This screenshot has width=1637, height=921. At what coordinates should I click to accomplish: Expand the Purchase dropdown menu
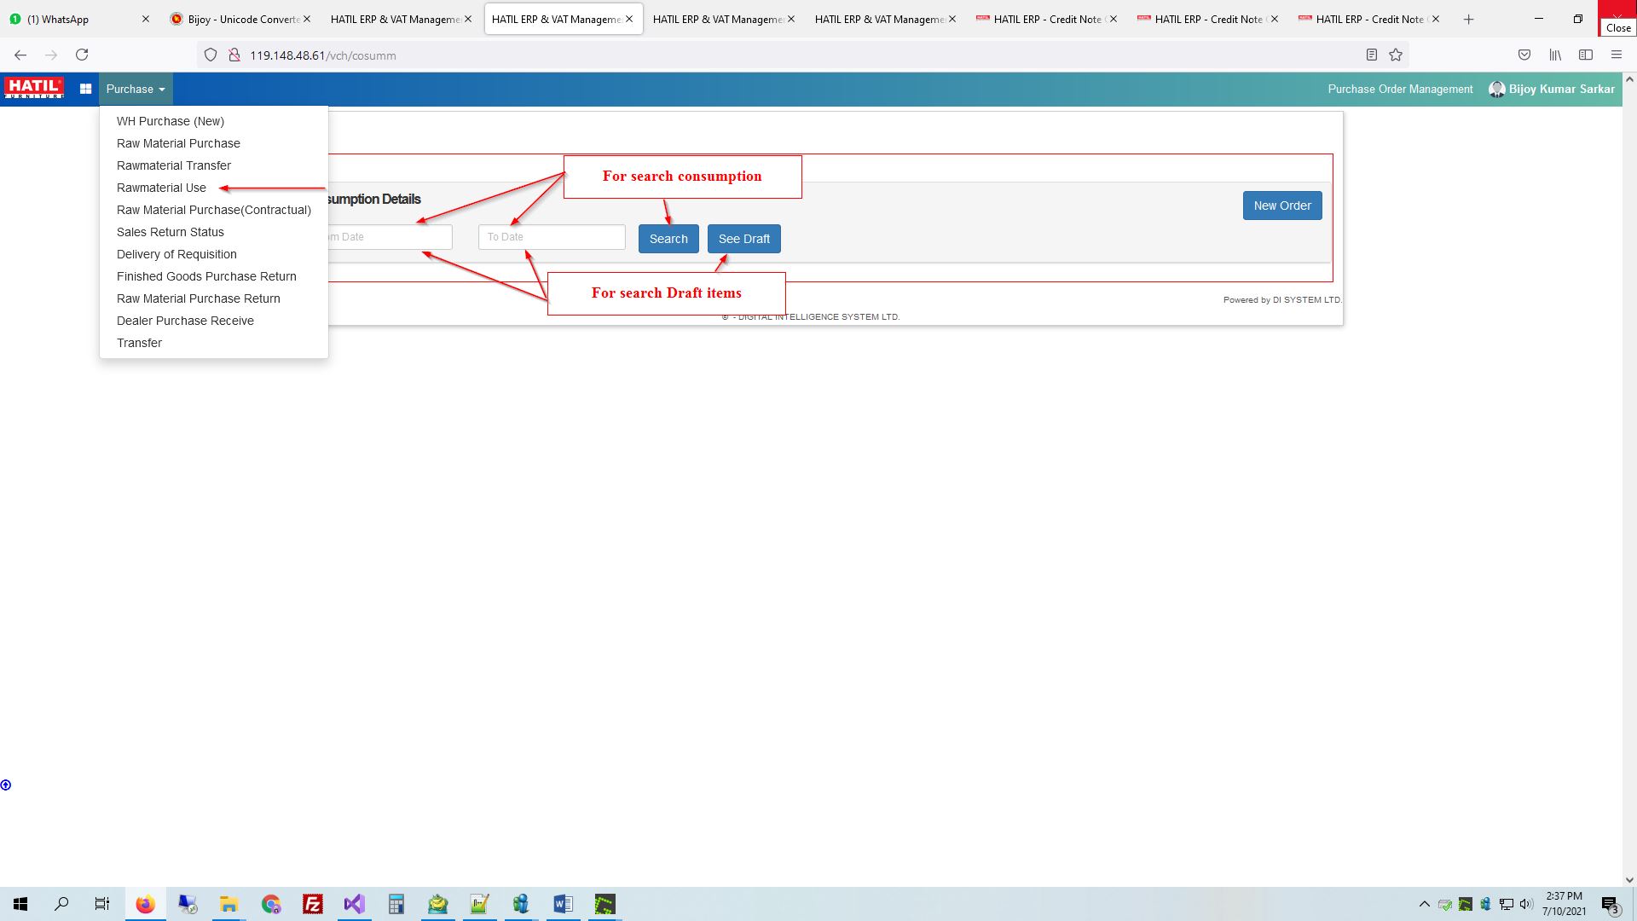[135, 89]
